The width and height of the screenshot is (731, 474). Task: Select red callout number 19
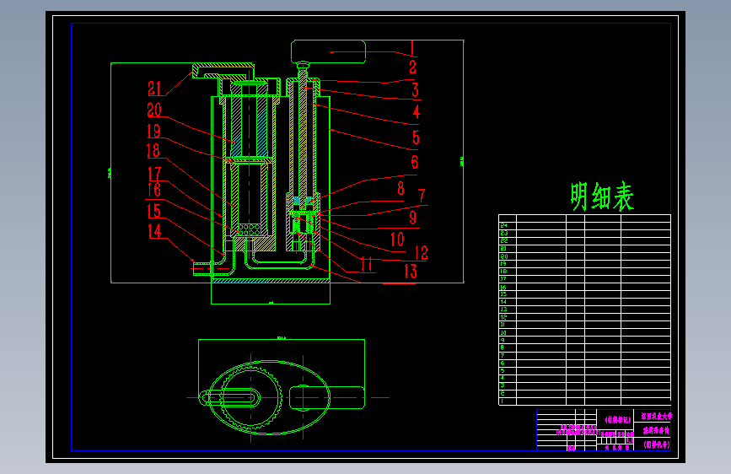coord(153,131)
